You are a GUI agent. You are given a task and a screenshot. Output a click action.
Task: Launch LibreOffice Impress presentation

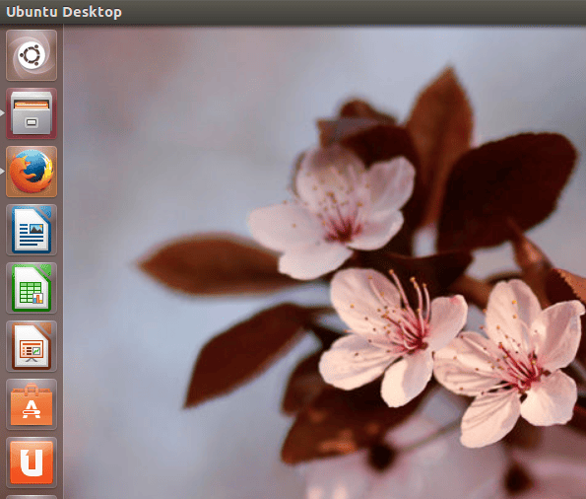tap(32, 346)
